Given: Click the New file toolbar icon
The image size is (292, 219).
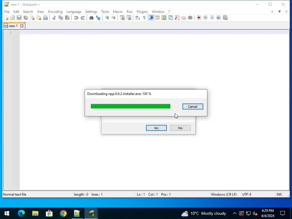Looking at the screenshot, I should click(6, 18).
